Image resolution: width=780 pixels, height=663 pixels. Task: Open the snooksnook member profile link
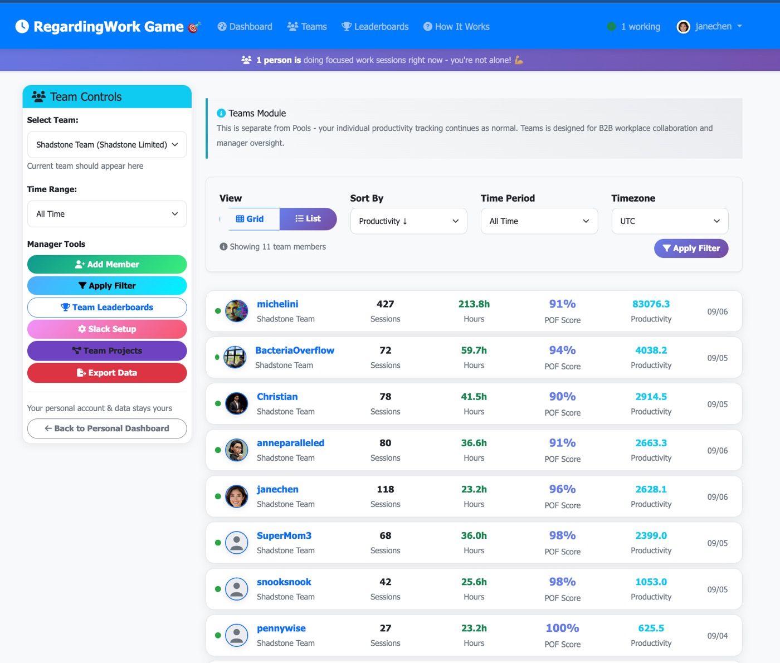tap(284, 582)
